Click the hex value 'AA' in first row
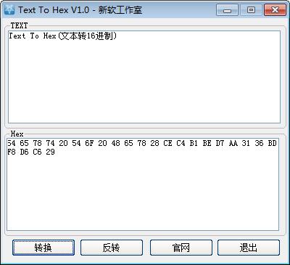The width and height of the screenshot is (290, 265). [x=233, y=143]
